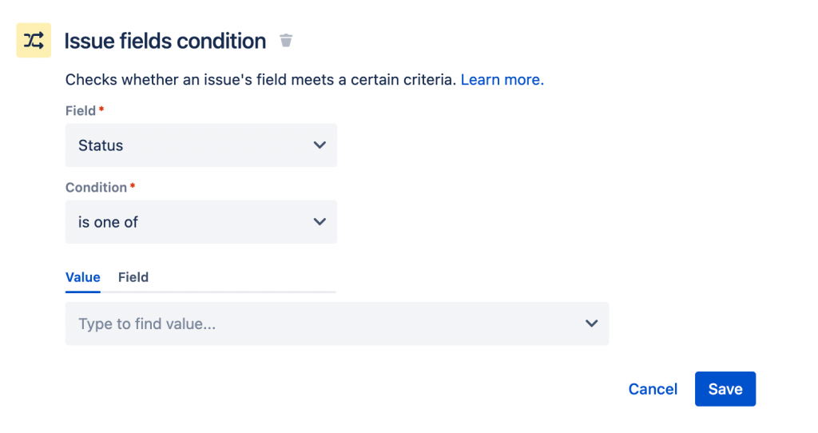Click the red asterisk next to Condition label
The width and height of the screenshot is (818, 433).
click(x=133, y=186)
